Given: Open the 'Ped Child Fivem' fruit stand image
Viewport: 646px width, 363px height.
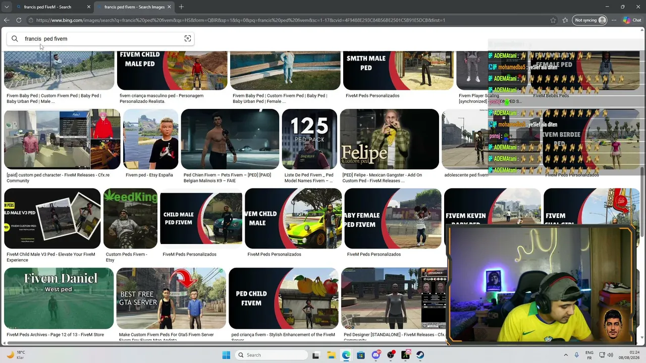Looking at the screenshot, I should (284, 298).
